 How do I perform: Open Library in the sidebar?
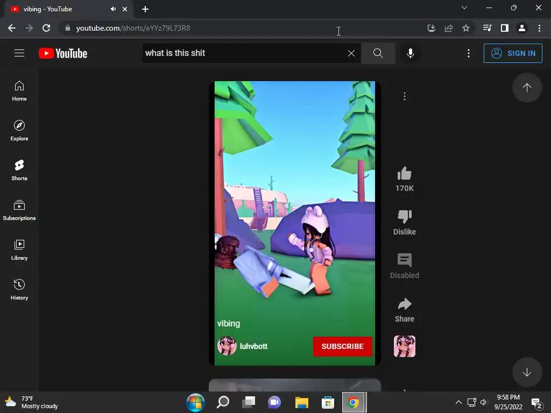click(x=19, y=250)
